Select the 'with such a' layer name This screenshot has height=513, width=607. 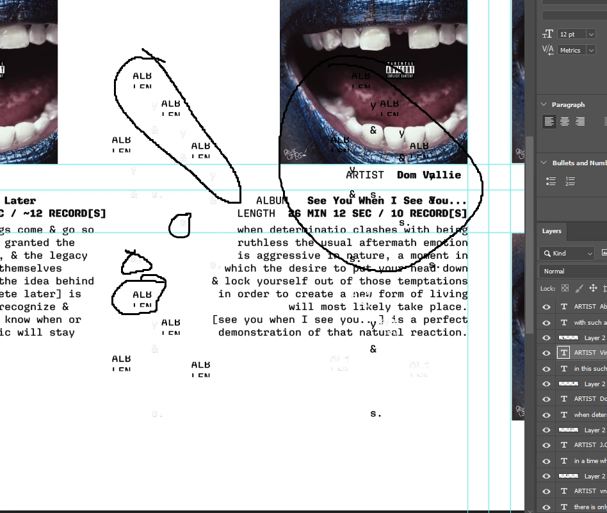coord(590,323)
